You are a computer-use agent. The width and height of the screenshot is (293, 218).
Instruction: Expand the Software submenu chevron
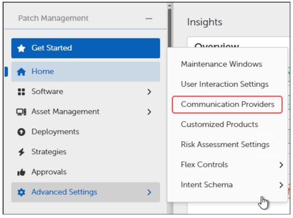coord(149,92)
